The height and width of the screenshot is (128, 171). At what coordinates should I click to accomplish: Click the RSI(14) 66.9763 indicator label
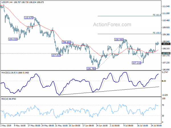tap(9, 99)
